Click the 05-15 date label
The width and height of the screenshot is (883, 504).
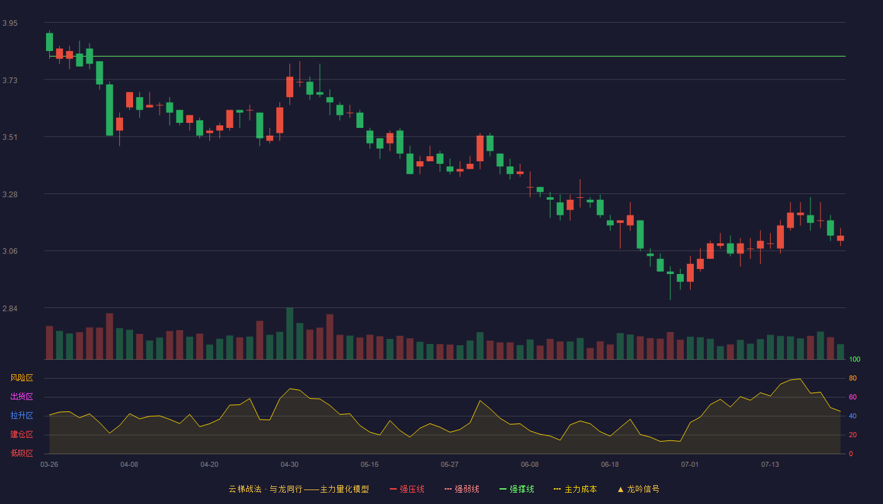(370, 464)
